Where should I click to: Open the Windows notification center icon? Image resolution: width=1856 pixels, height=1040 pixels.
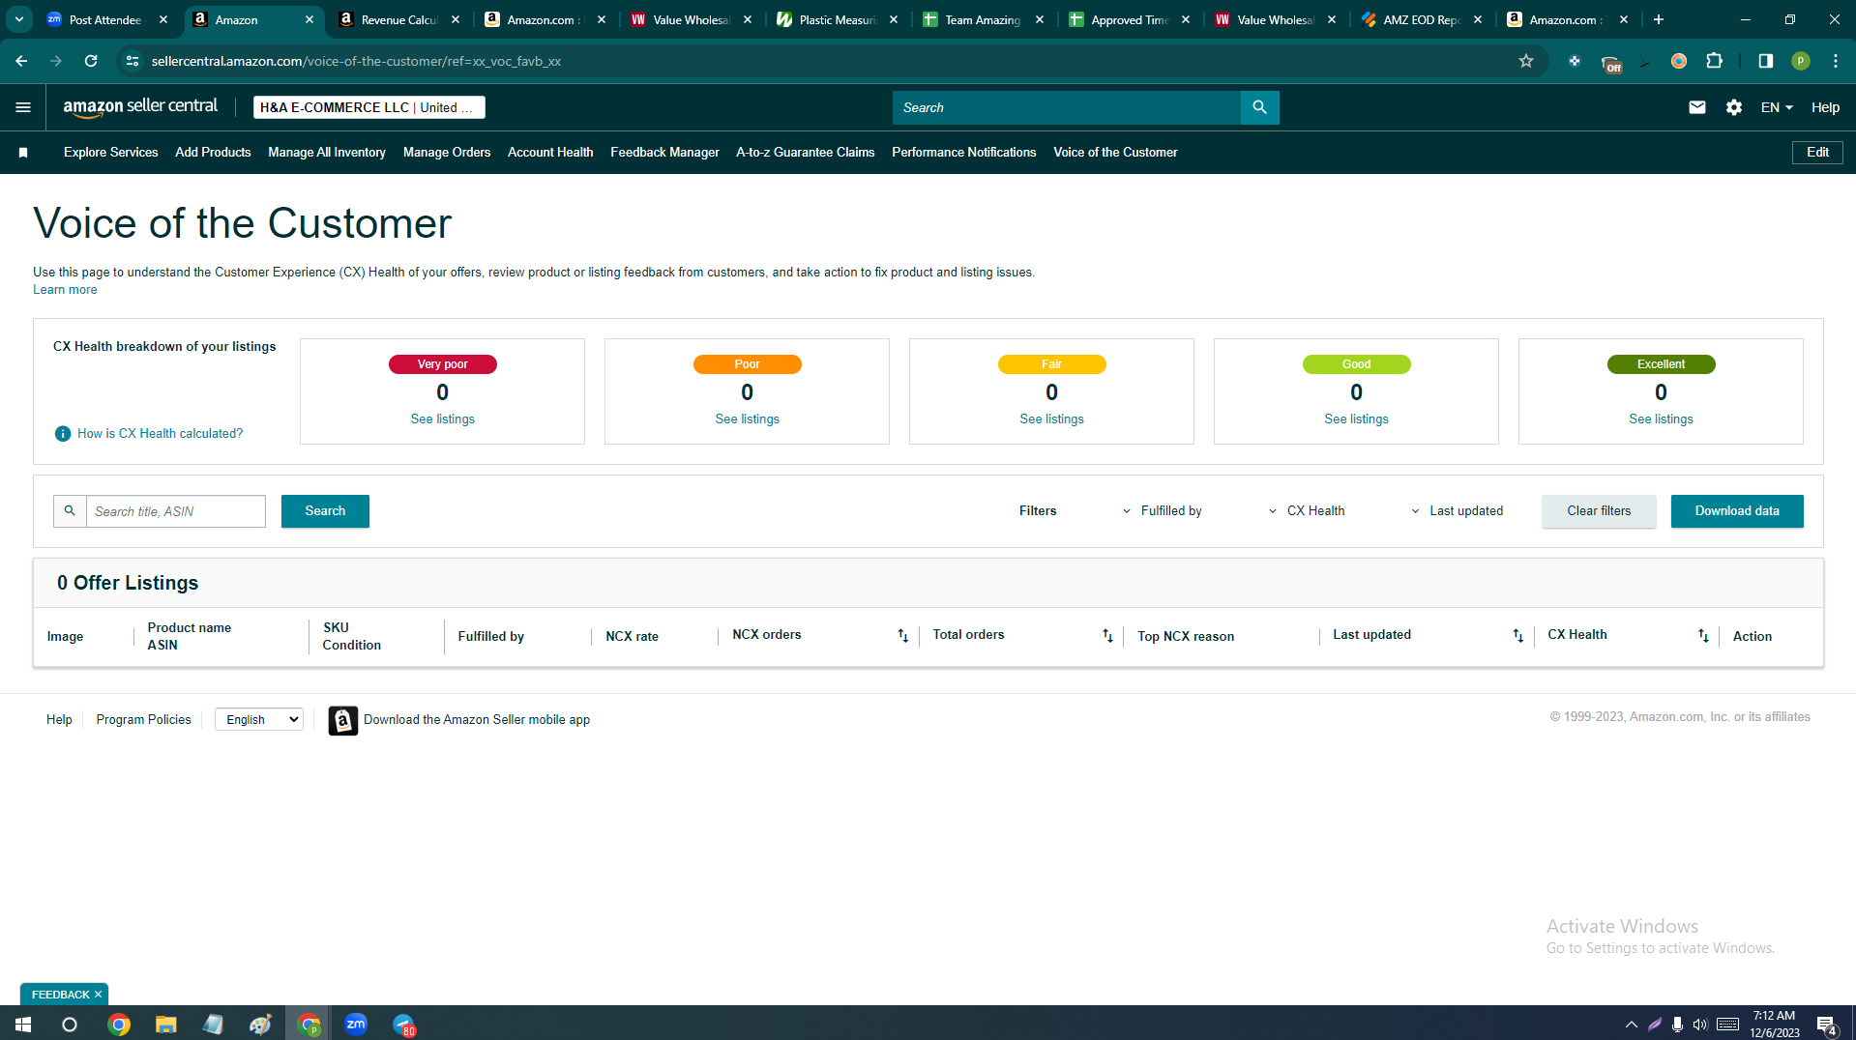tap(1826, 1025)
